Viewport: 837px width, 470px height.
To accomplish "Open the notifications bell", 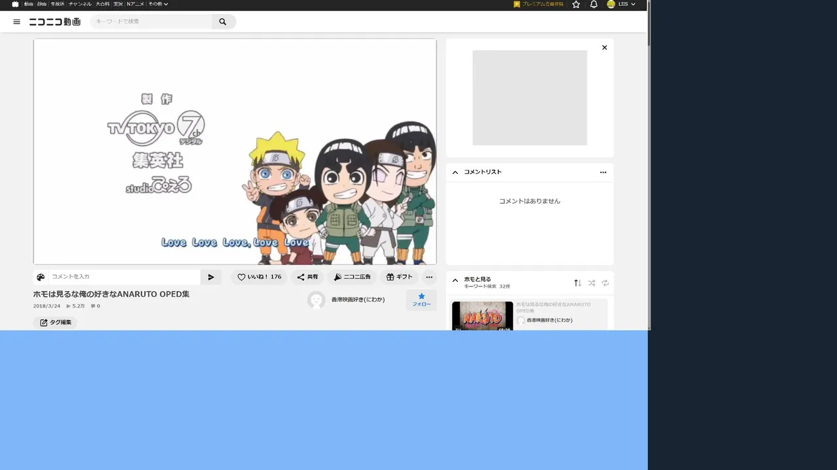I will (x=594, y=4).
